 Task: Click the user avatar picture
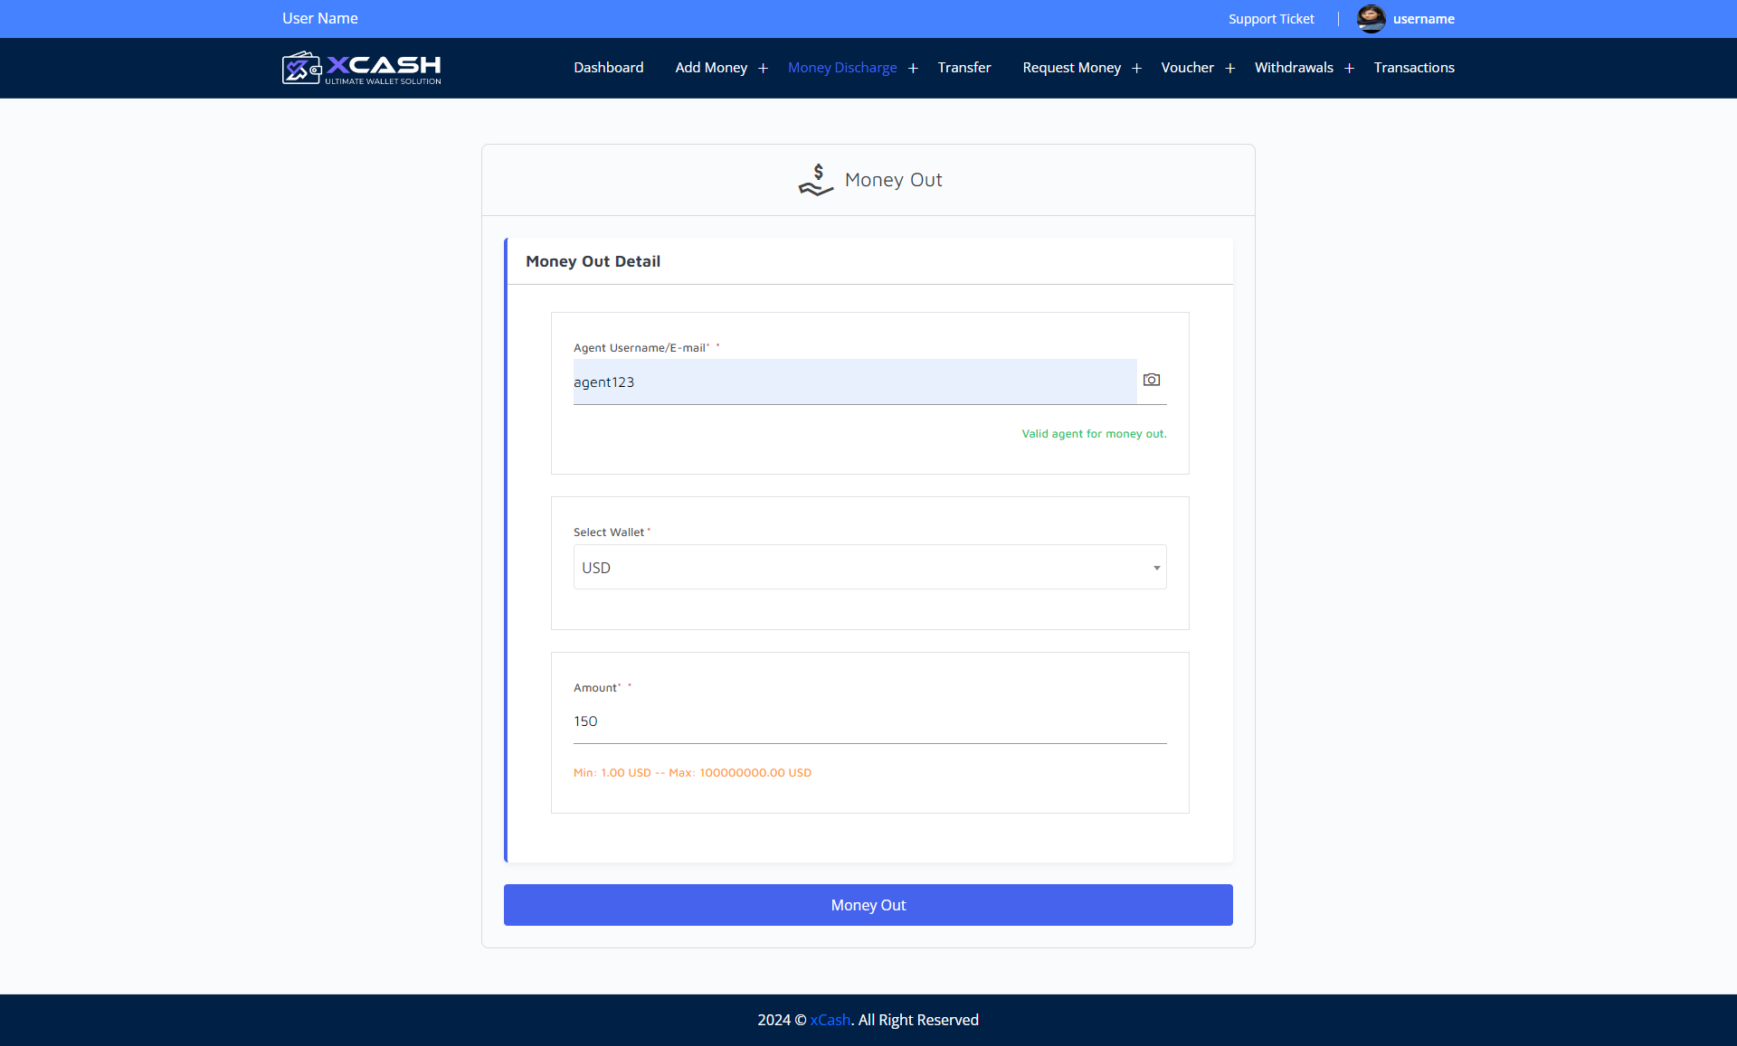1371,19
